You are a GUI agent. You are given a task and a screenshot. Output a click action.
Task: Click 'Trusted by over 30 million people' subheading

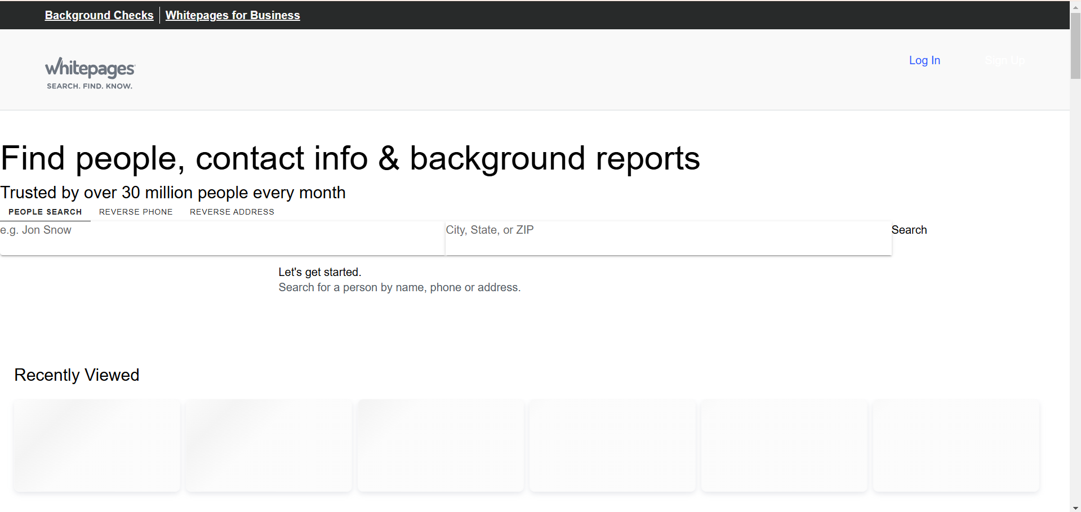(173, 193)
